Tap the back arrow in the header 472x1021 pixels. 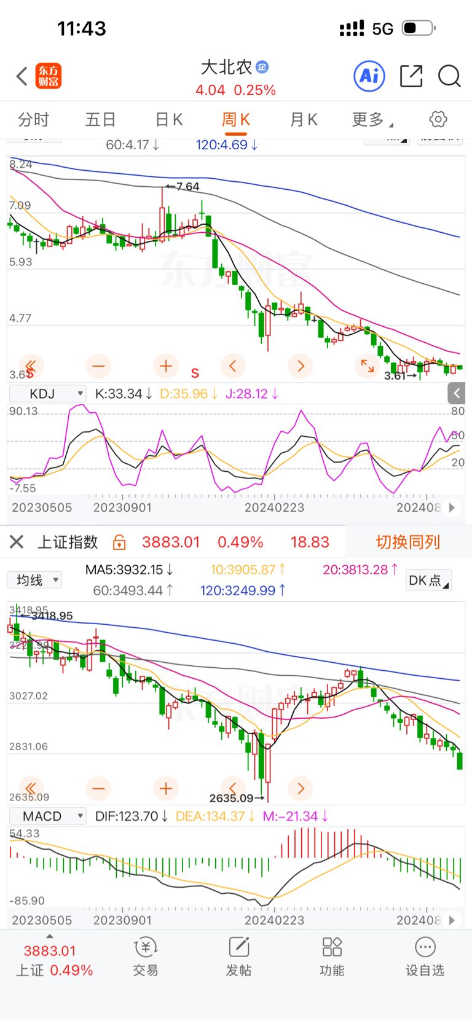pyautogui.click(x=22, y=77)
